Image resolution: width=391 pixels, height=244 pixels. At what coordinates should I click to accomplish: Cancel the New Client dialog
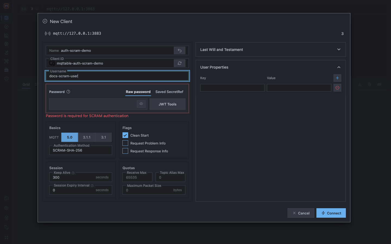(x=301, y=213)
